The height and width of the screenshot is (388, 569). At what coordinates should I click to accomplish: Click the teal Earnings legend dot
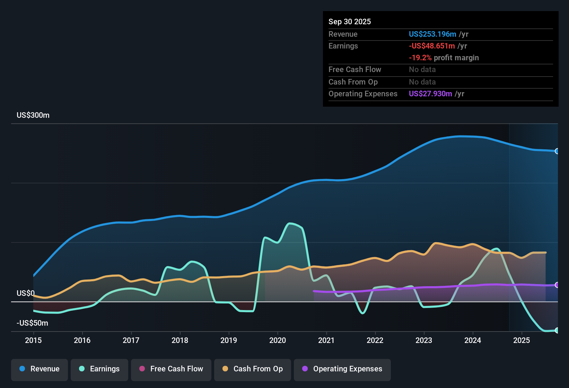[x=82, y=369]
